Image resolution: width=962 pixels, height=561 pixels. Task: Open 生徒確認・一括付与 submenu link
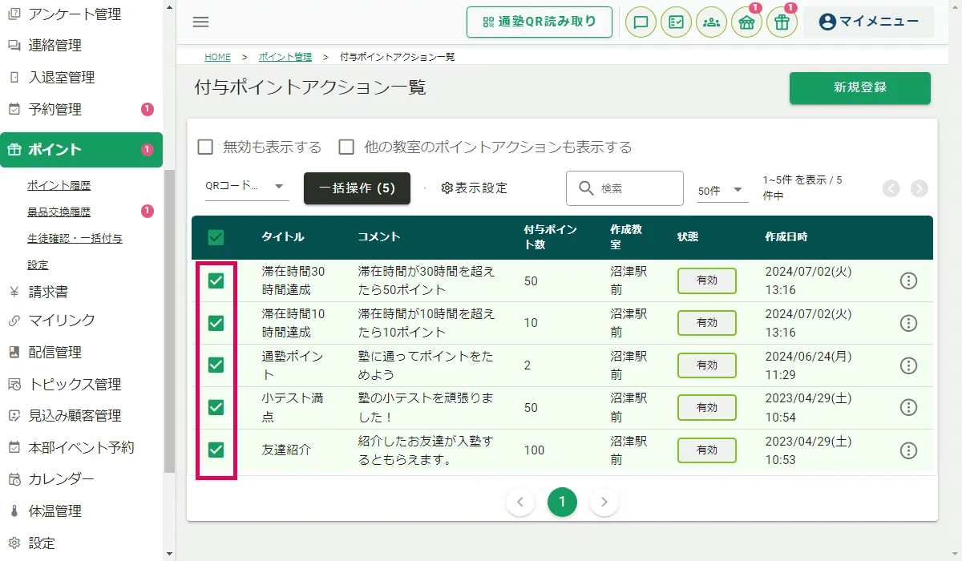[75, 238]
